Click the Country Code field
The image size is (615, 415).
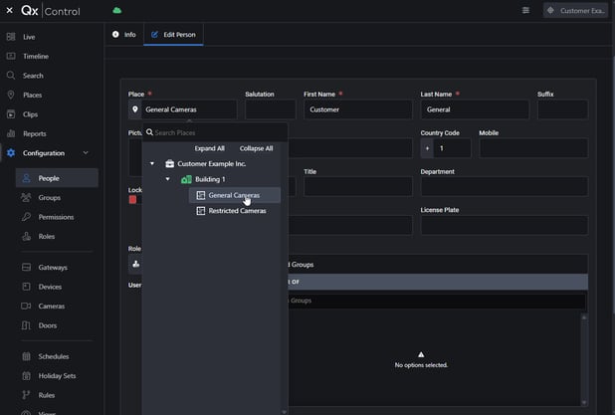tap(452, 148)
